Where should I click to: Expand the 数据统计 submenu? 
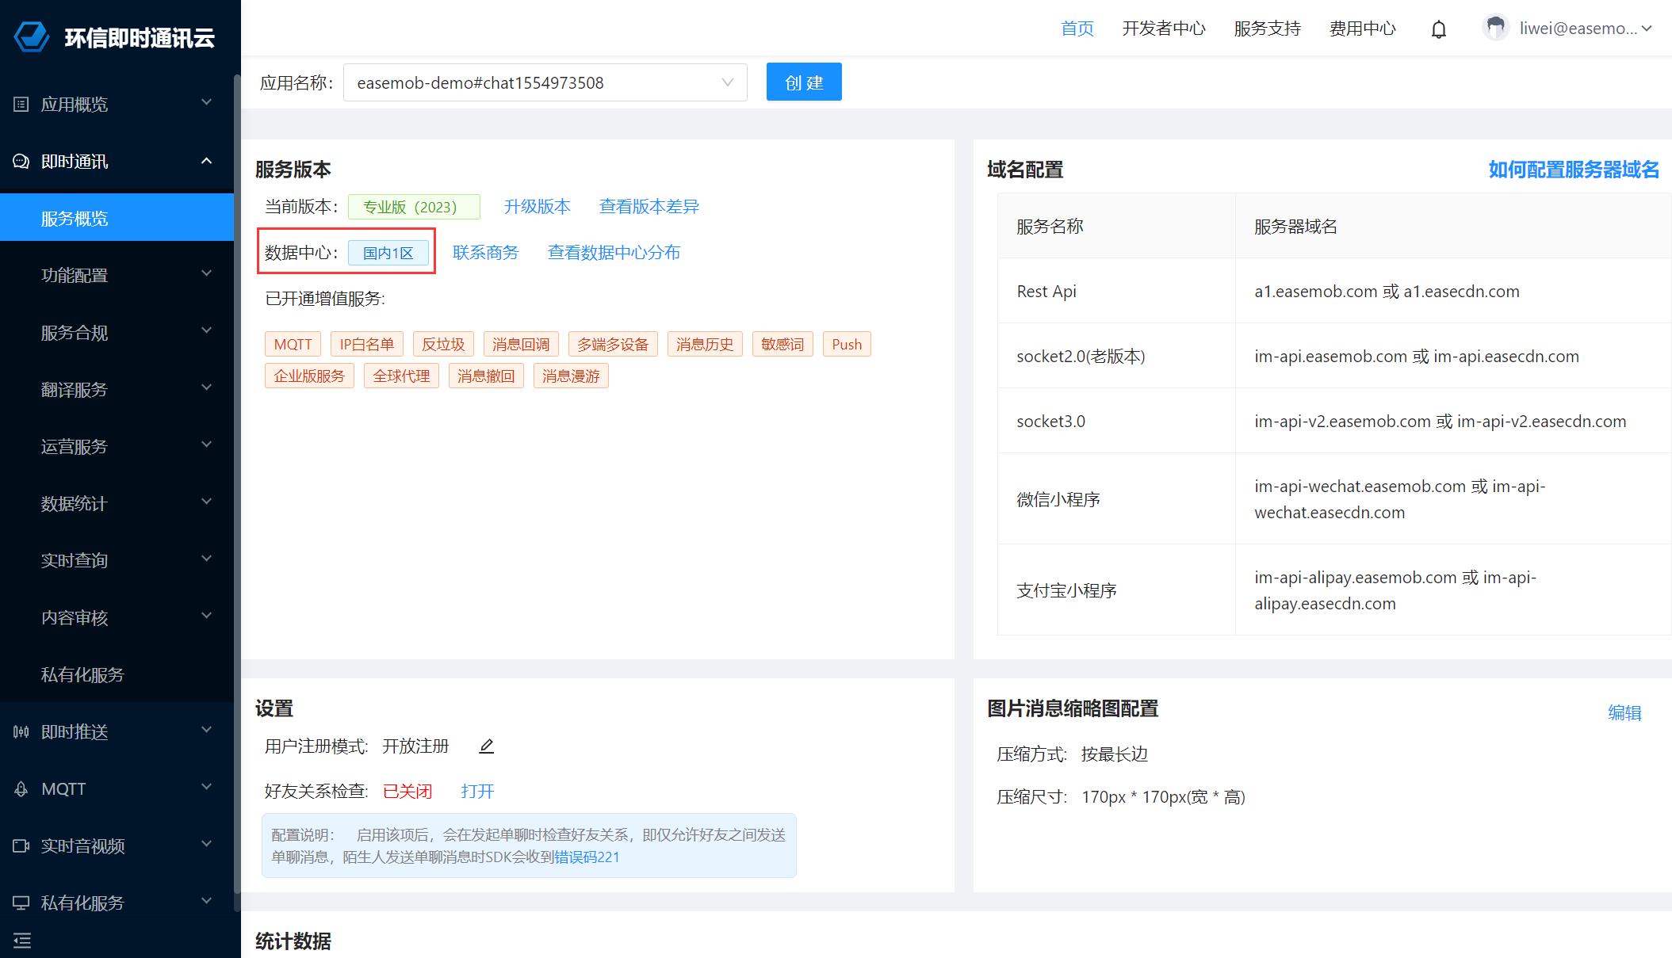point(207,502)
